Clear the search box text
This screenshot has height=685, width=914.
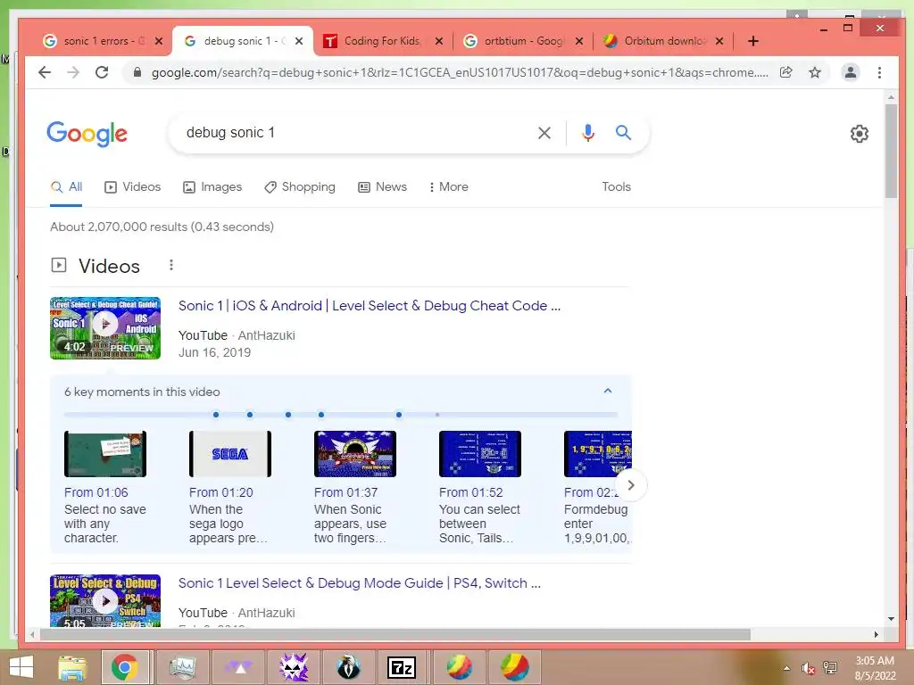[x=544, y=133]
